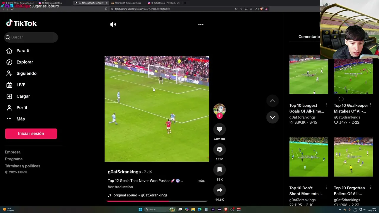Go to next video with down chevron

click(x=272, y=117)
